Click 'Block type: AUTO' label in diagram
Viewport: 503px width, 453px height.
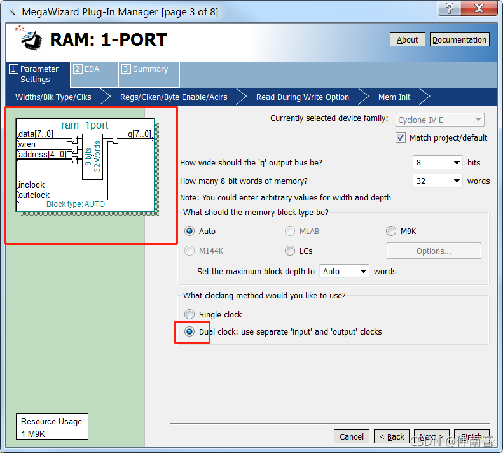[x=76, y=204]
